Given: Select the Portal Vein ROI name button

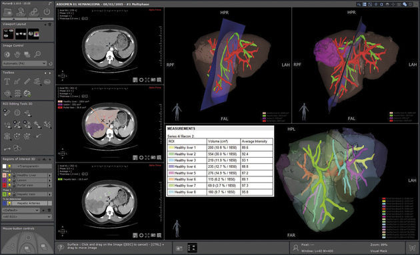Looking at the screenshot, I should click(x=32, y=185).
